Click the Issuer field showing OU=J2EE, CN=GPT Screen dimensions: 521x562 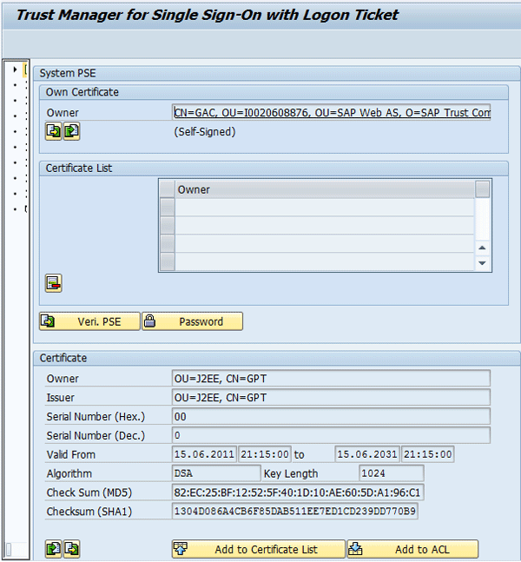[x=331, y=397]
